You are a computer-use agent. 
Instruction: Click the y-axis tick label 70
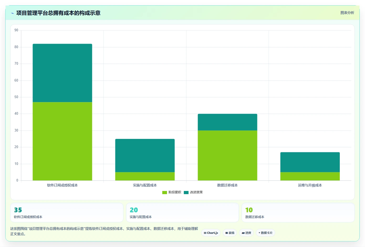point(16,64)
